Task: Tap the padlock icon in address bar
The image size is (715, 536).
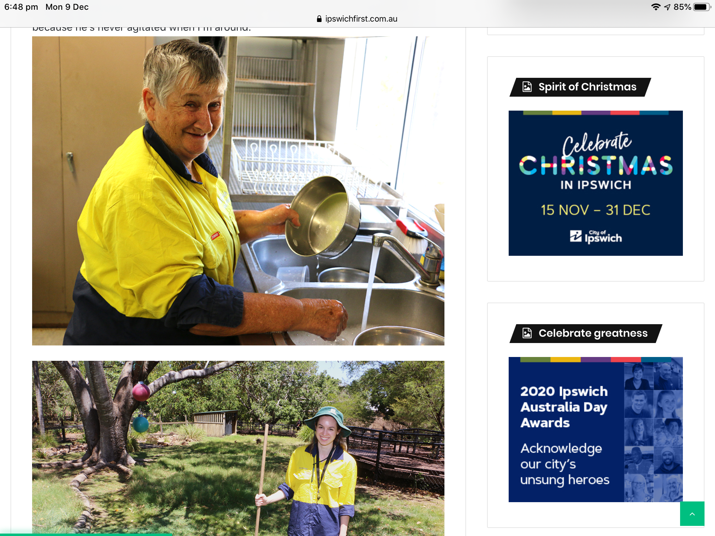Action: coord(319,19)
